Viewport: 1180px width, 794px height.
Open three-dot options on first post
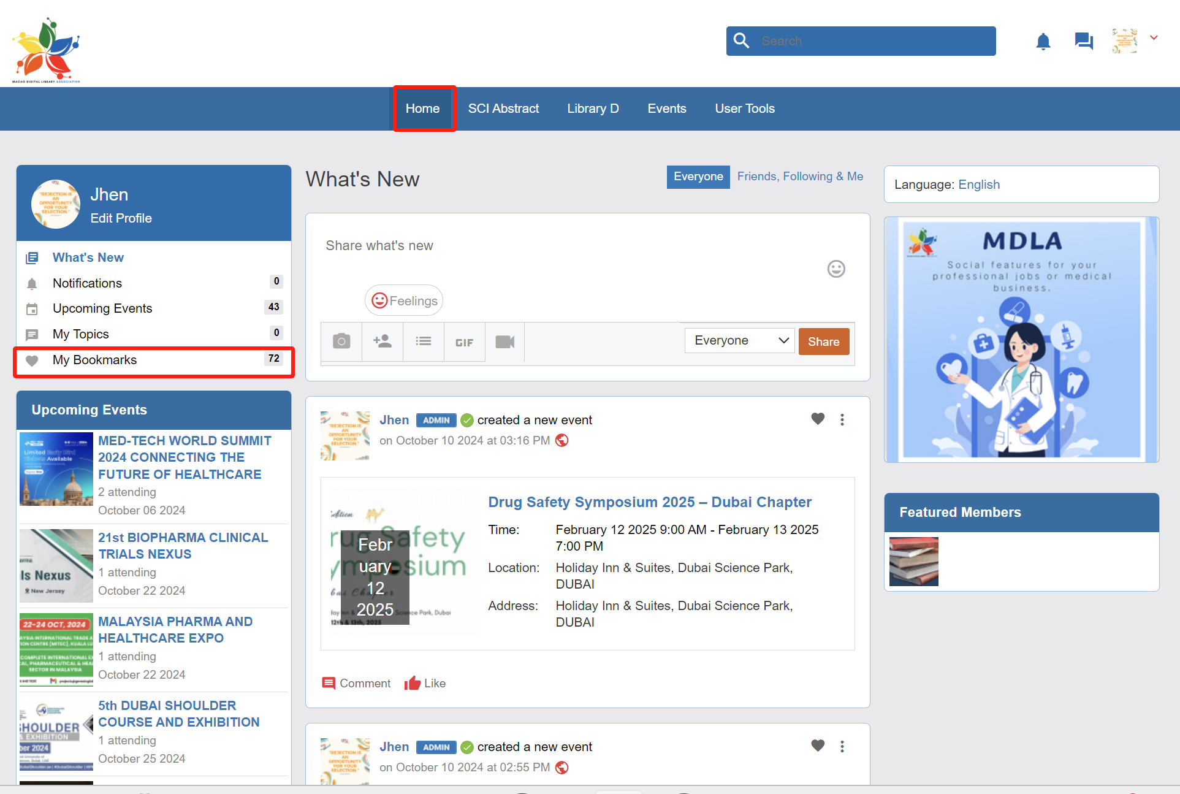coord(842,419)
